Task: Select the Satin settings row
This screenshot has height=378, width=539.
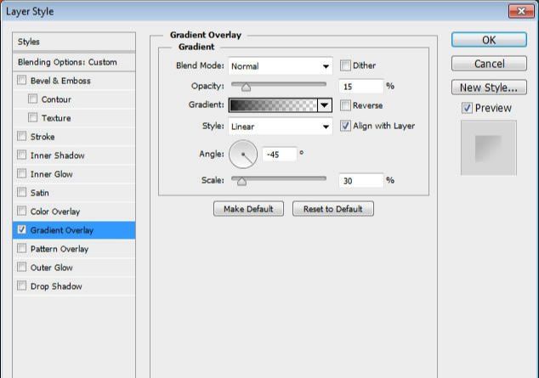Action: point(74,193)
